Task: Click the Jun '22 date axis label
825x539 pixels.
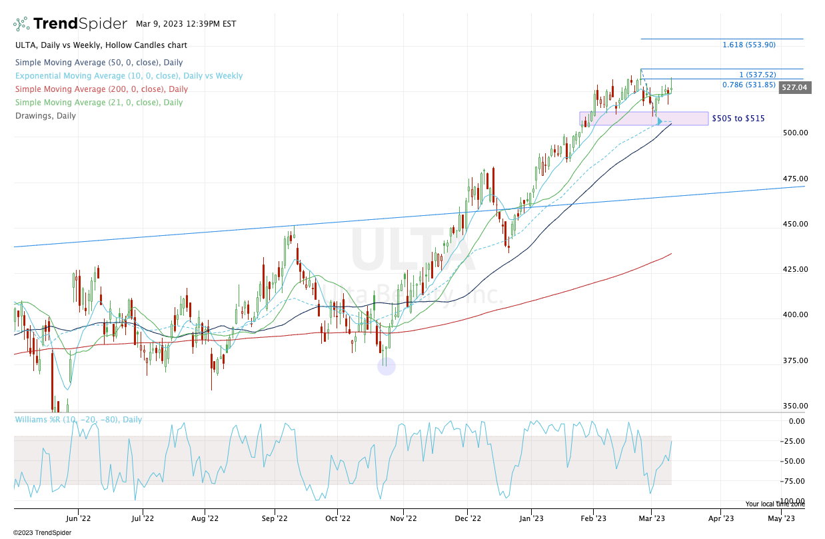Action: point(79,517)
